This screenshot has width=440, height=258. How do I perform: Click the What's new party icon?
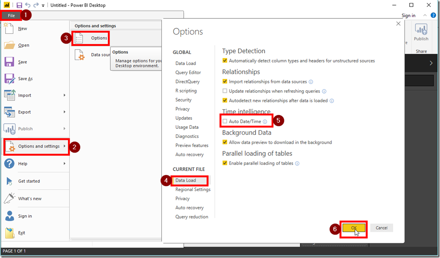(x=9, y=198)
